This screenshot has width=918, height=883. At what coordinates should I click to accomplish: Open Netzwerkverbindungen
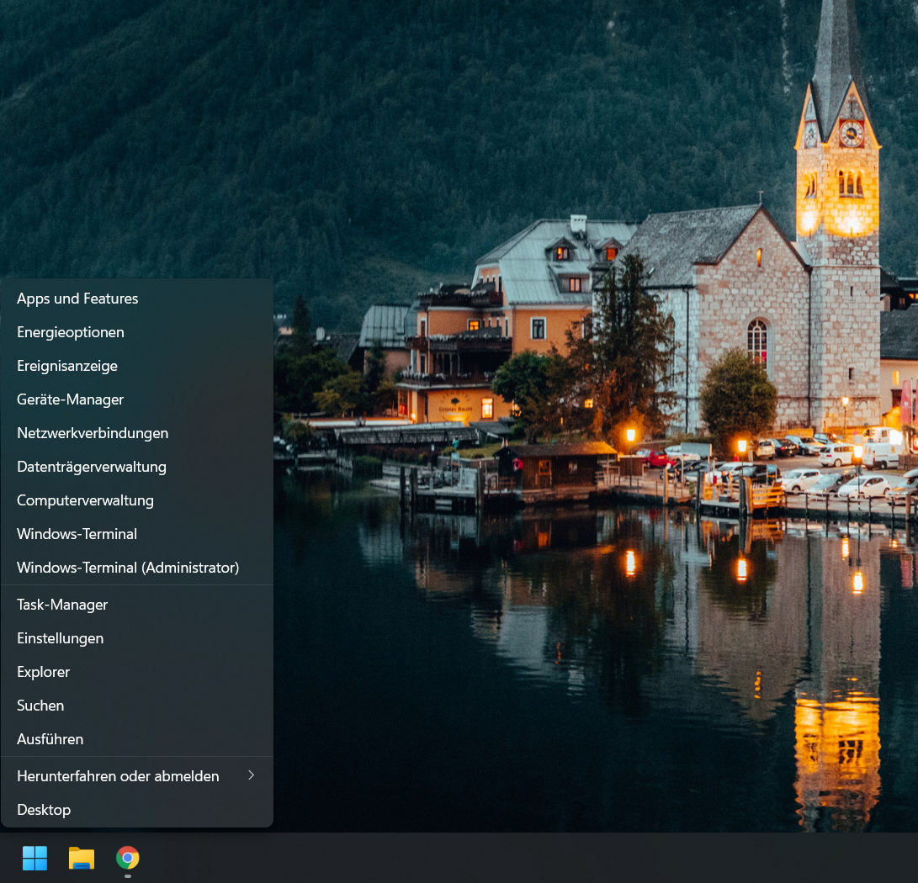pos(138,433)
